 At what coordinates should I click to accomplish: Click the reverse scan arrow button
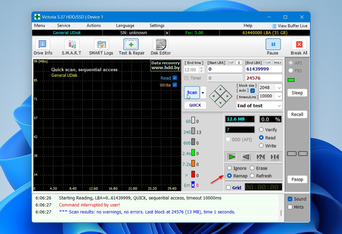tap(246, 157)
